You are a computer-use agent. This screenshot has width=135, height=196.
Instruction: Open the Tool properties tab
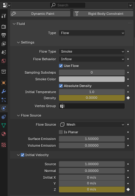(x=4, y=16)
